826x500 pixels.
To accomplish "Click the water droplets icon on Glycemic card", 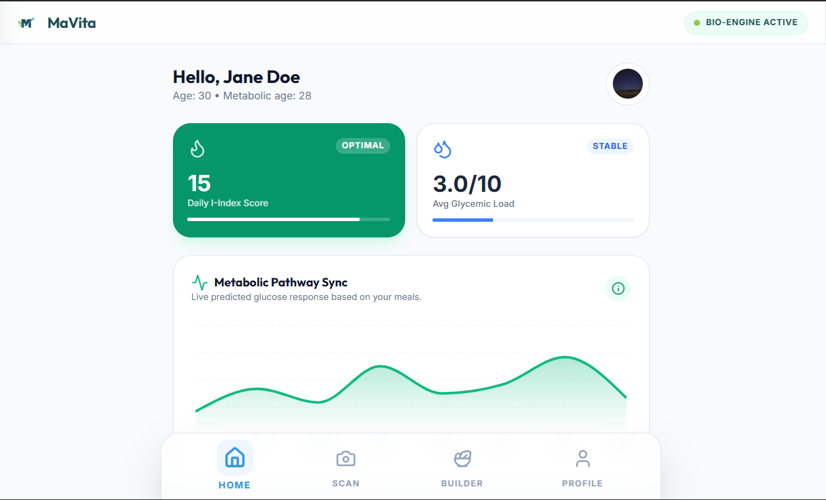I will (x=443, y=148).
